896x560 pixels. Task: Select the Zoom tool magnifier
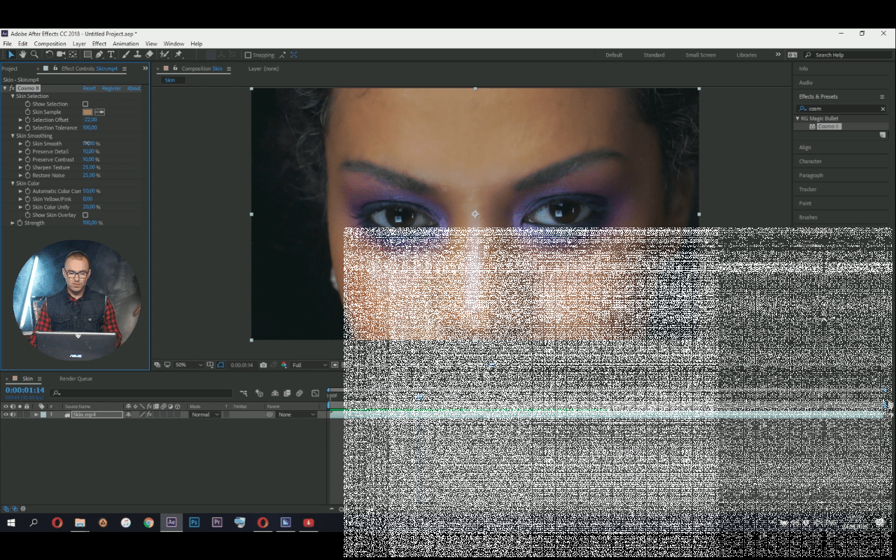click(x=35, y=55)
